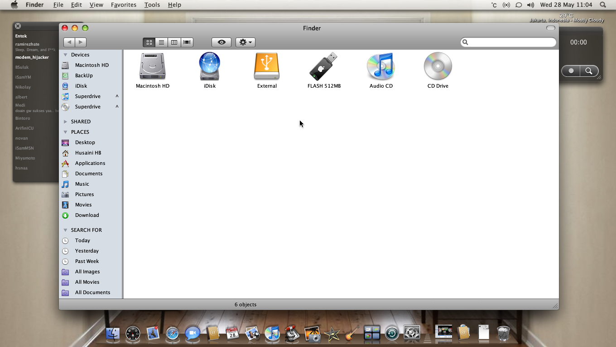Screen dimensions: 616x347
Task: Open System Preferences from the dock
Action: tap(412, 333)
